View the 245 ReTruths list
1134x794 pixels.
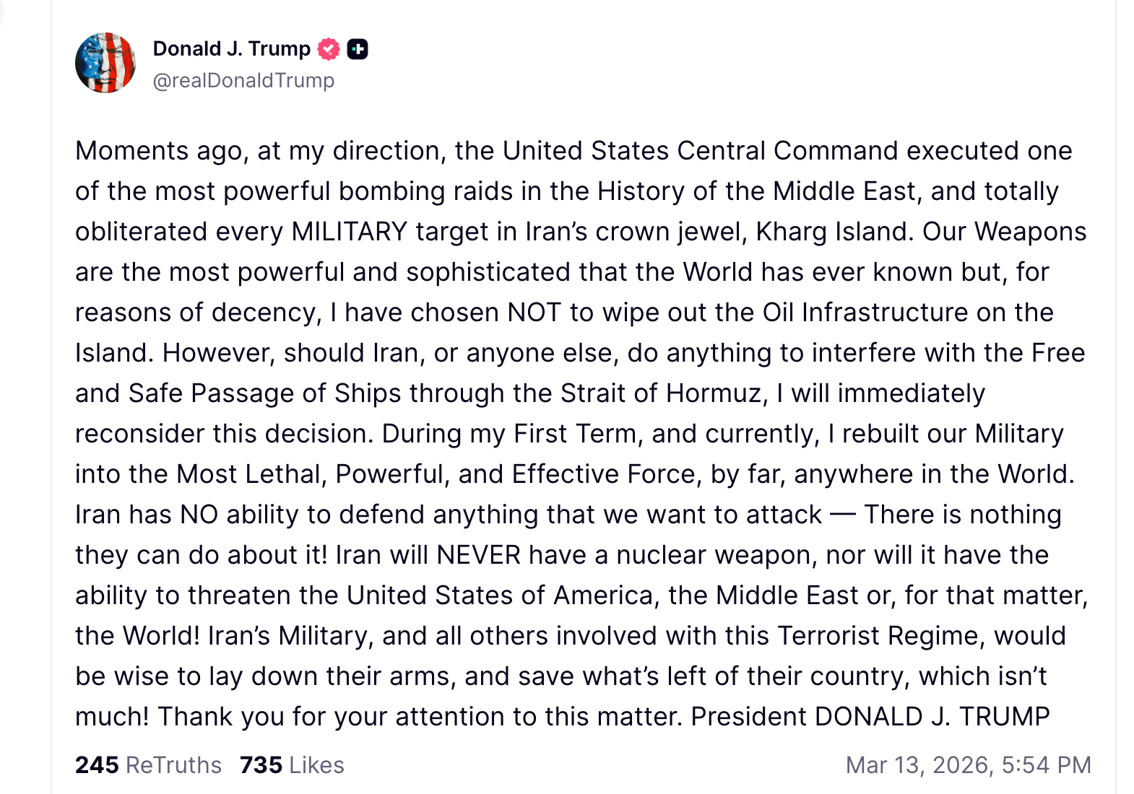click(x=148, y=765)
